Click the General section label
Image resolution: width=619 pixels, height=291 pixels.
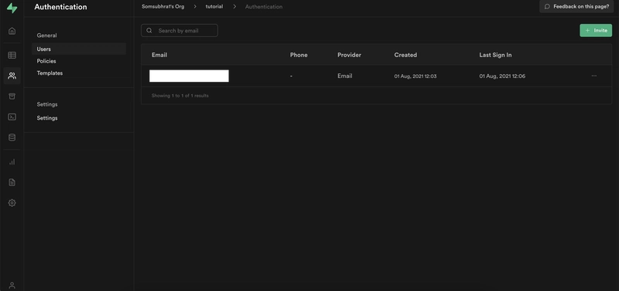(x=47, y=36)
